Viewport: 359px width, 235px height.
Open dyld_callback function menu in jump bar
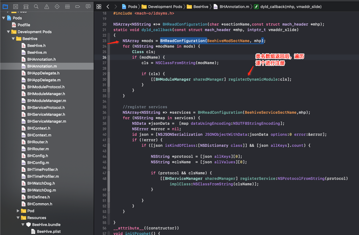click(x=291, y=7)
